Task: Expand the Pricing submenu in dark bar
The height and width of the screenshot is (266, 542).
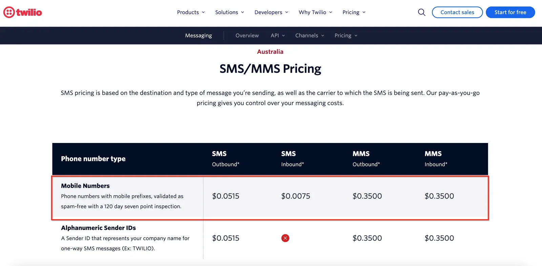Action: (346, 35)
